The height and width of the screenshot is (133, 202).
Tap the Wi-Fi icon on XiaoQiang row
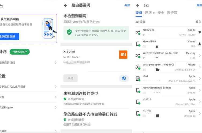[200, 32]
